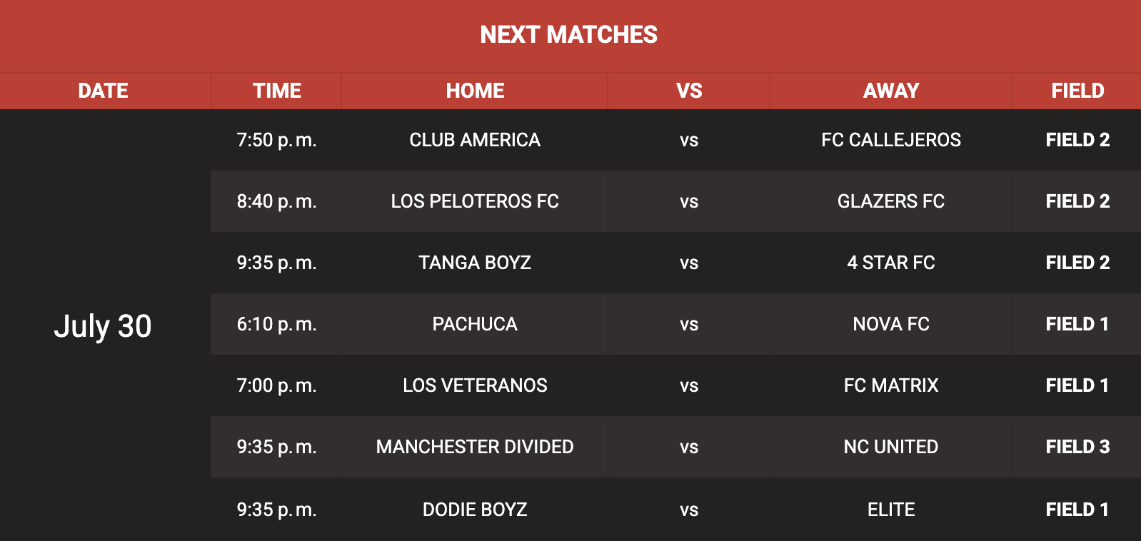This screenshot has height=541, width=1141.
Task: Select the FIELD column header
Action: 1077,91
